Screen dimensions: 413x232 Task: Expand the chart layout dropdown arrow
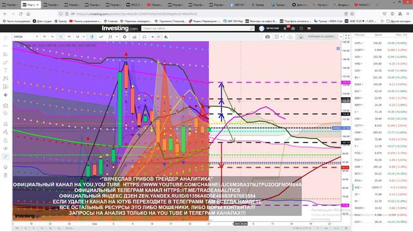tap(281, 37)
